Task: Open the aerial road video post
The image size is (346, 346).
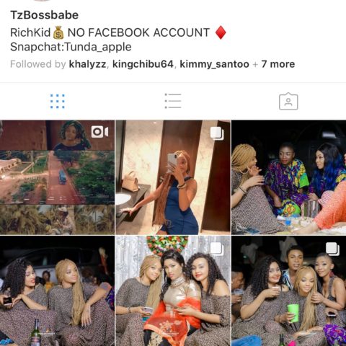Action: 57,177
